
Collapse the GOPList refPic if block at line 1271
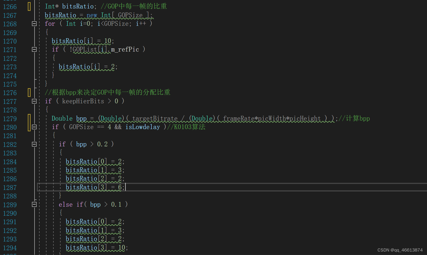pos(34,49)
